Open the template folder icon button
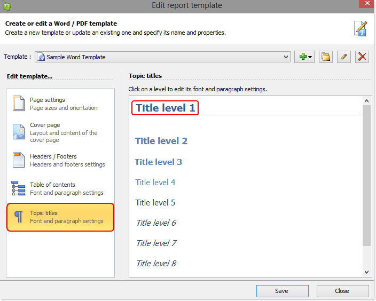The image size is (376, 301). point(326,57)
